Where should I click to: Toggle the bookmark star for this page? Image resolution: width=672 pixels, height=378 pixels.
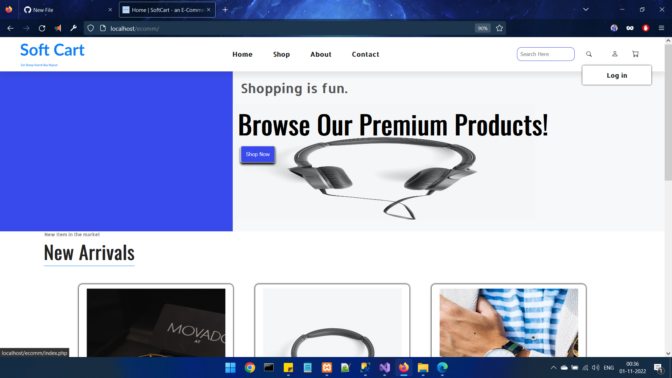tap(499, 28)
